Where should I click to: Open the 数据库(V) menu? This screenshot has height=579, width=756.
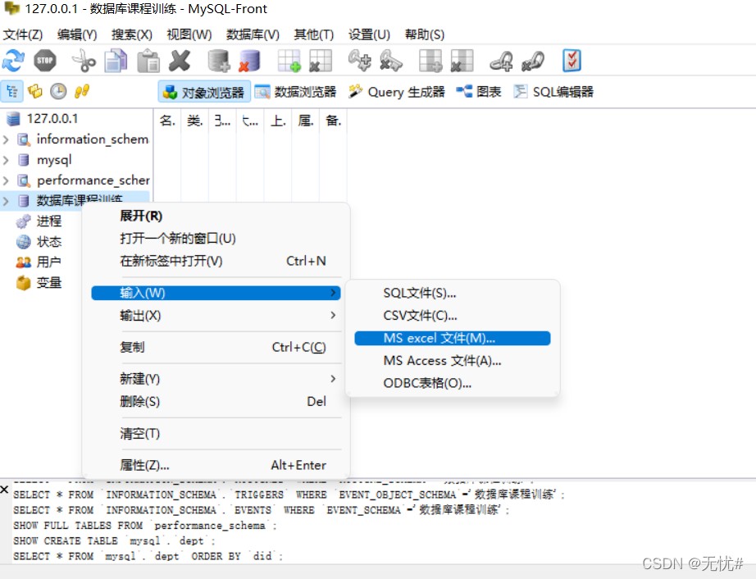click(x=253, y=34)
